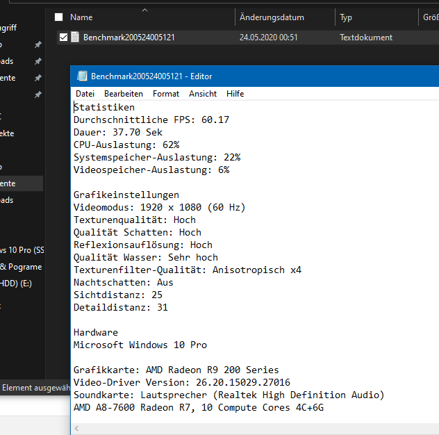The height and width of the screenshot is (435, 439).
Task: Click the Typ column header
Action: click(346, 17)
